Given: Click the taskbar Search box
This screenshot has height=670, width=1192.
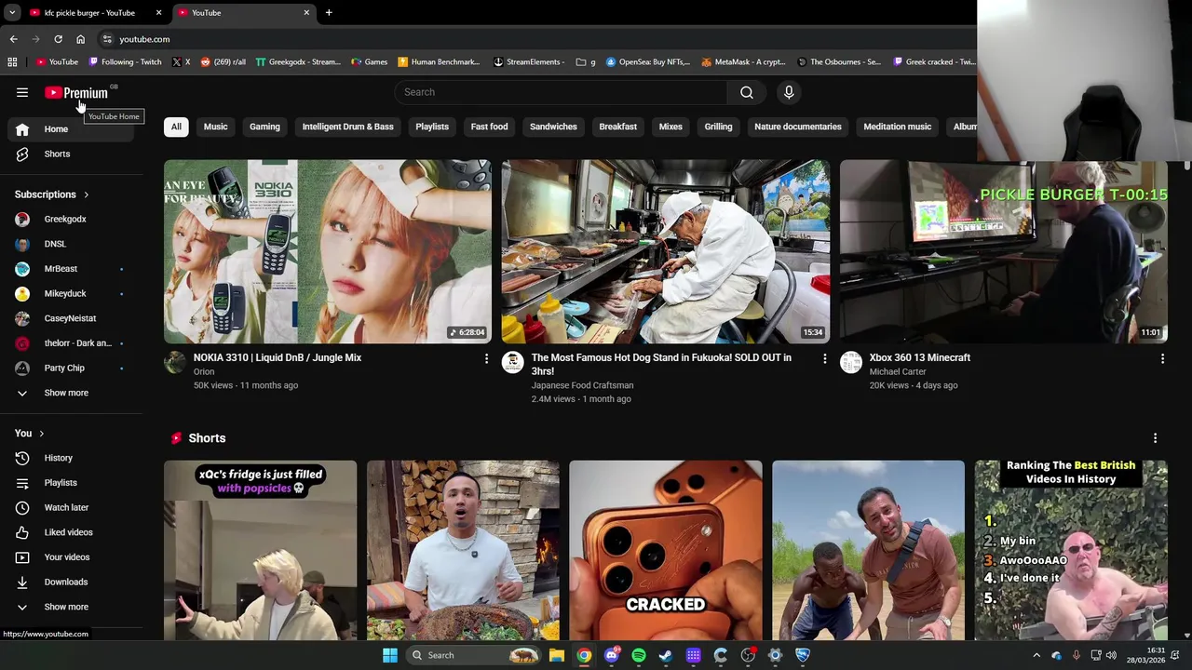Looking at the screenshot, I should tap(473, 655).
